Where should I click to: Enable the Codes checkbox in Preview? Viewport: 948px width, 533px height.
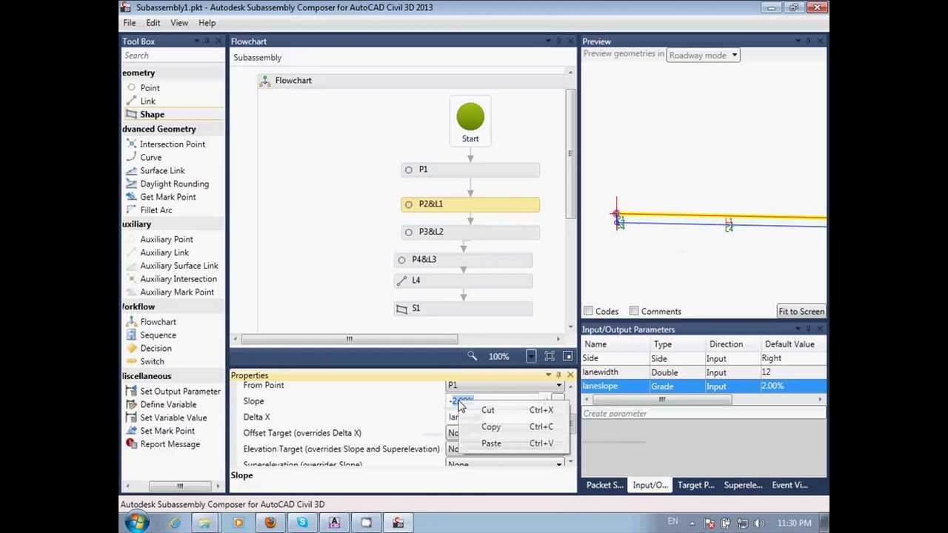(x=588, y=312)
